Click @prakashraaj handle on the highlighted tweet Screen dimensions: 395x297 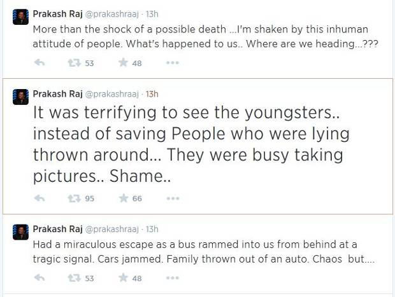pyautogui.click(x=113, y=93)
